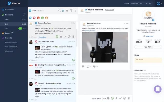Open Dashboard in the sidebar
164x102 pixels.
coord(10,10)
